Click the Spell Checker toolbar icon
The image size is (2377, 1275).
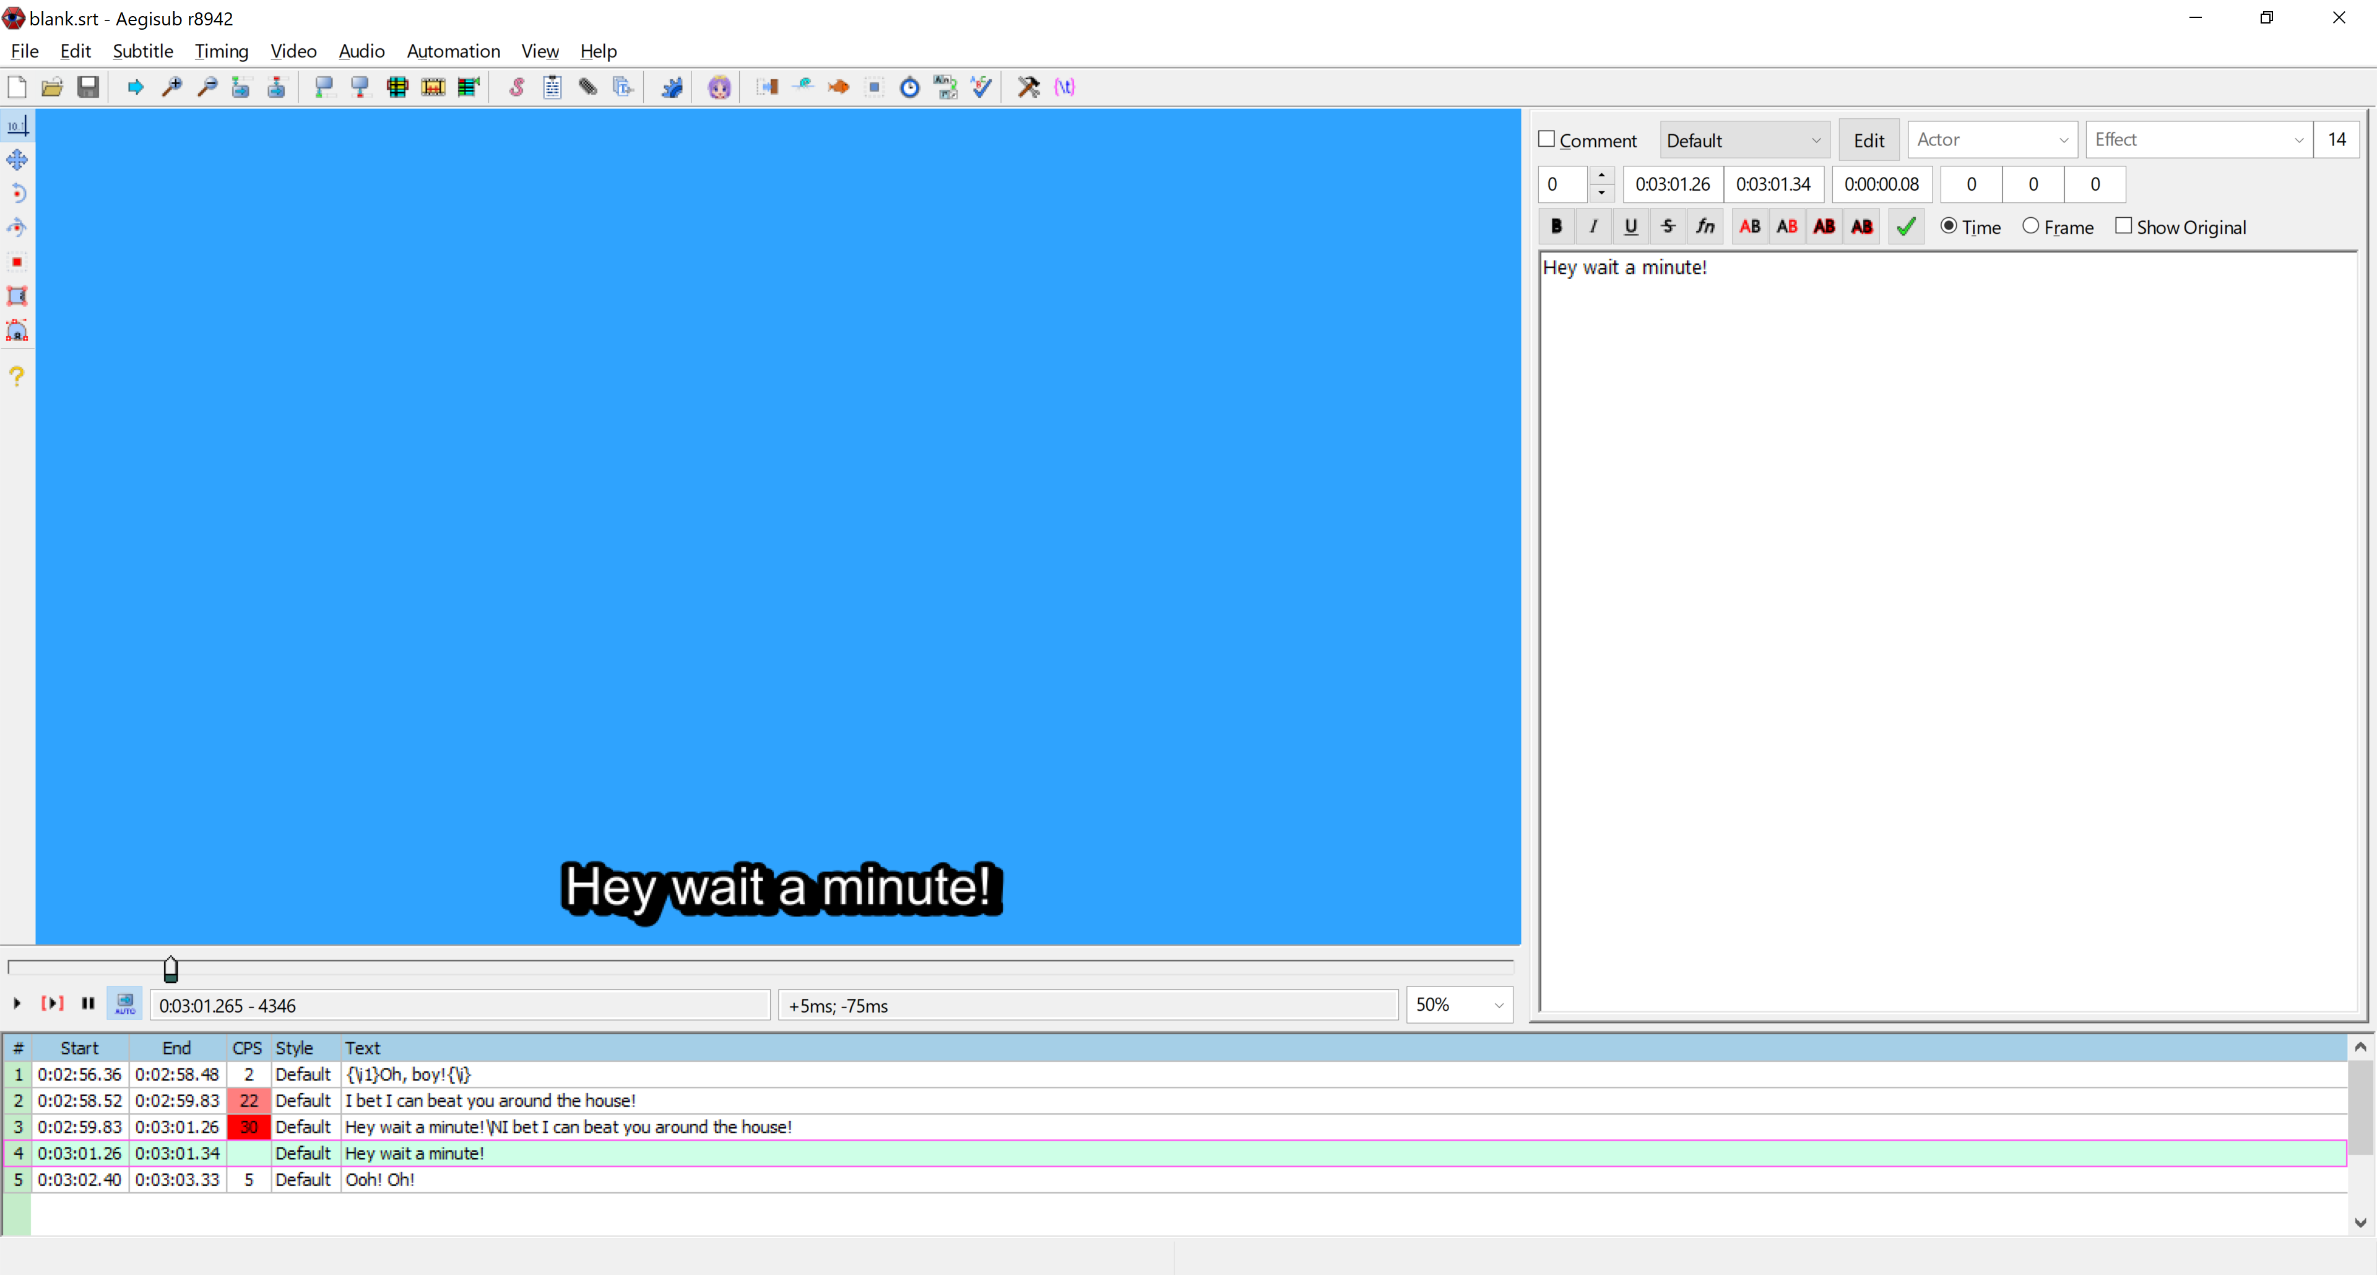[x=982, y=88]
